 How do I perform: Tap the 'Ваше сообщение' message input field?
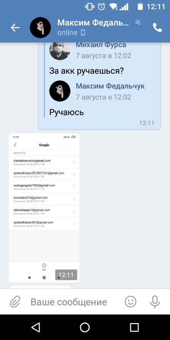pos(69,302)
